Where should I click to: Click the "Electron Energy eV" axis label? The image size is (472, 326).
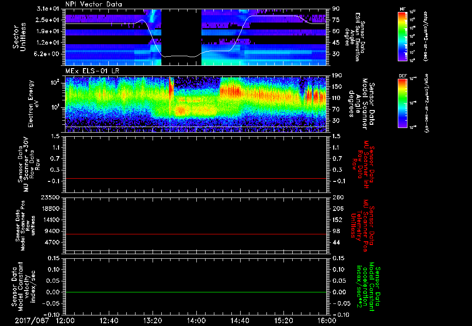tap(34, 104)
